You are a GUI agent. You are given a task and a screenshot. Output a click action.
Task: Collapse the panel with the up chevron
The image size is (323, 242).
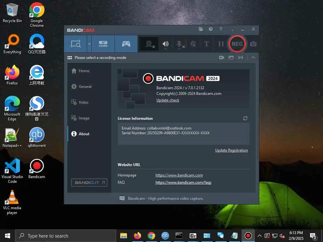[253, 58]
